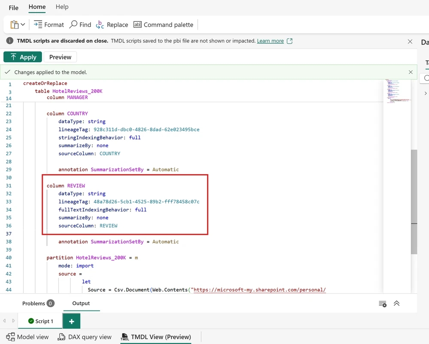Click the editor vertical scrollbar thumb
The image size is (429, 344).
coord(414,202)
